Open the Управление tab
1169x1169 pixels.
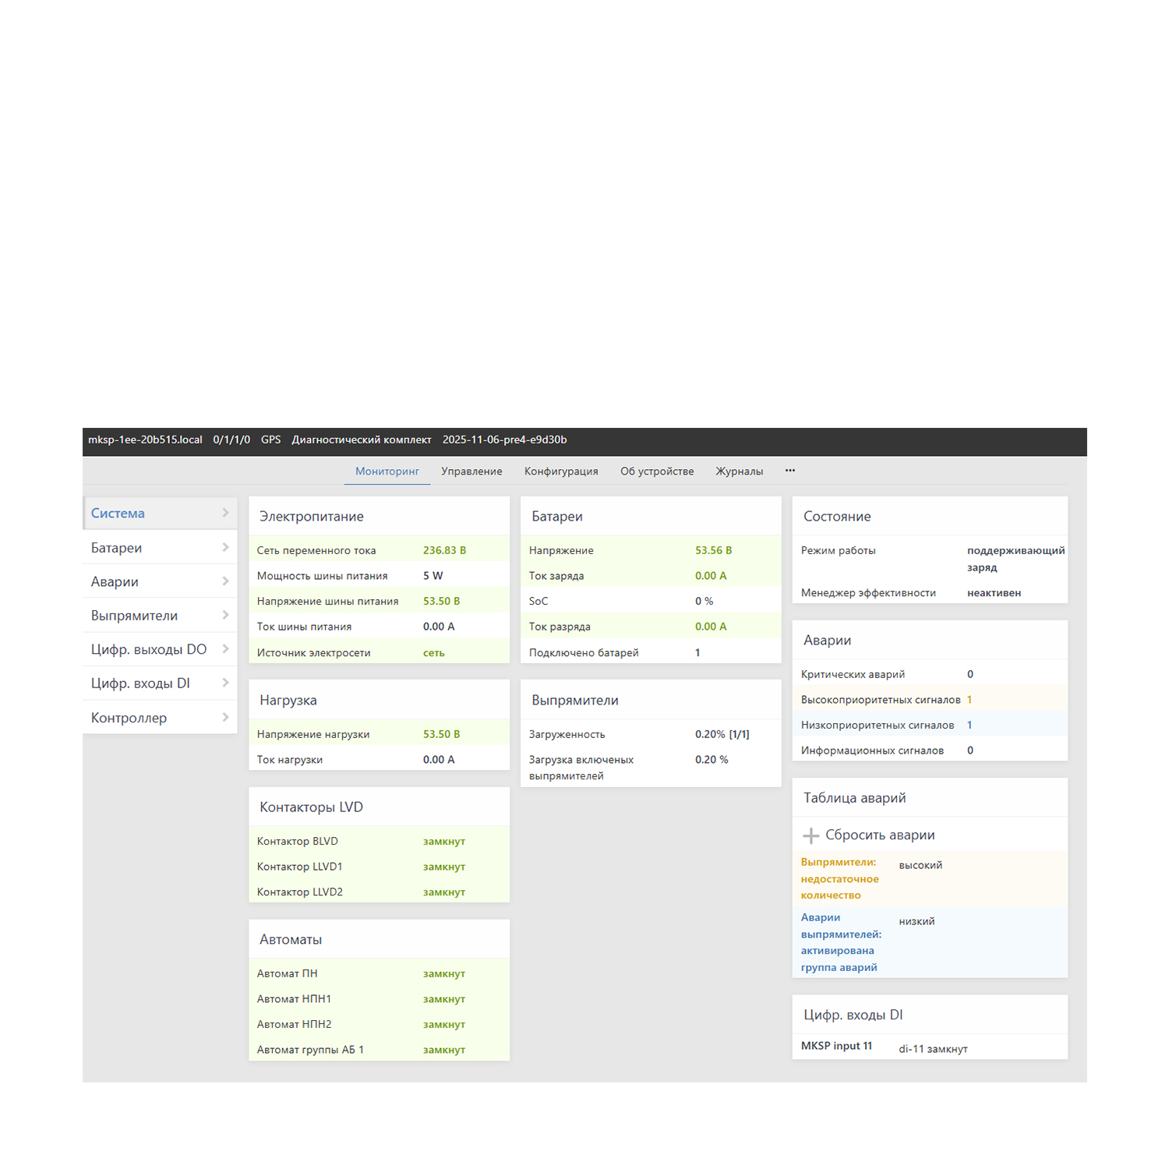[471, 471]
